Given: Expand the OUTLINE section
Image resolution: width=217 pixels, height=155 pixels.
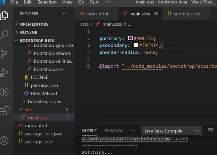Looking at the screenshot, I should [44, 32].
